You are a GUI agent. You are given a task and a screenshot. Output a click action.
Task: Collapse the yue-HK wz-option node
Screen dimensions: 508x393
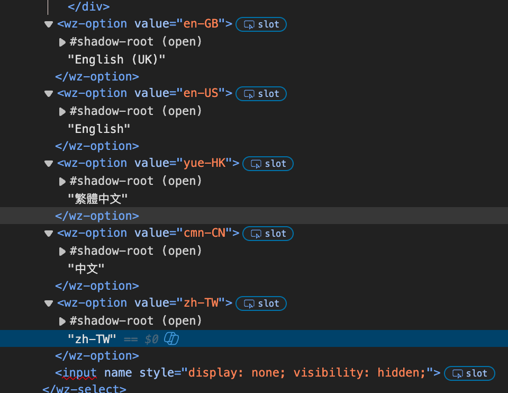pos(49,164)
